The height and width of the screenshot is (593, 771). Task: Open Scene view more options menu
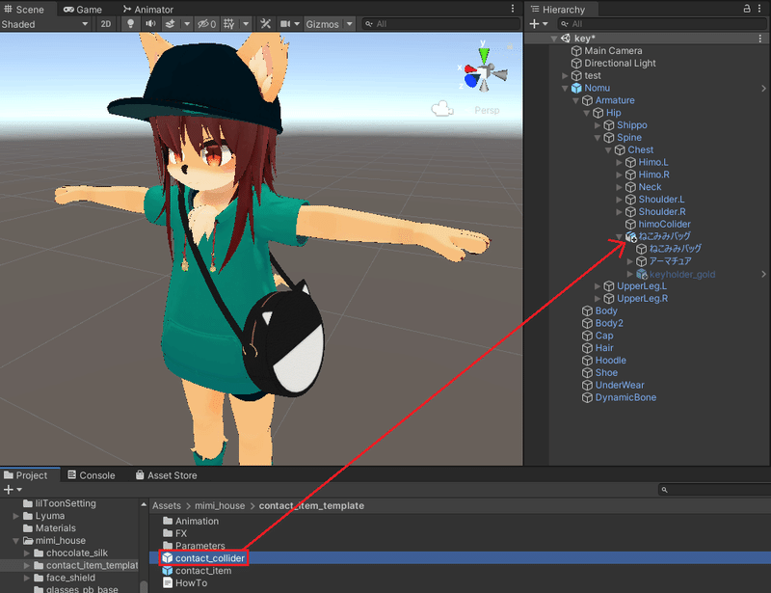(513, 9)
